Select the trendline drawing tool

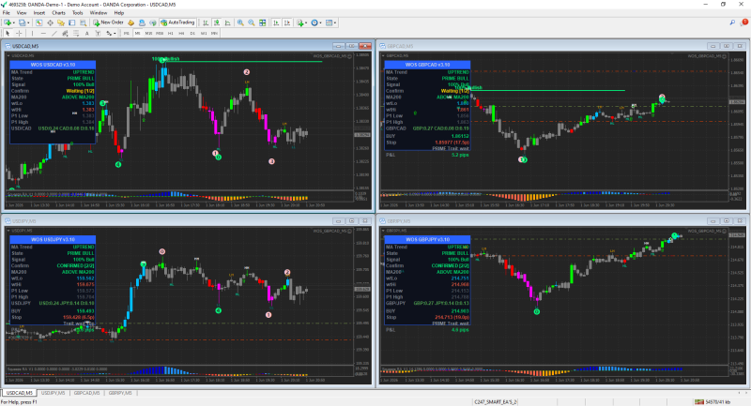(x=54, y=34)
